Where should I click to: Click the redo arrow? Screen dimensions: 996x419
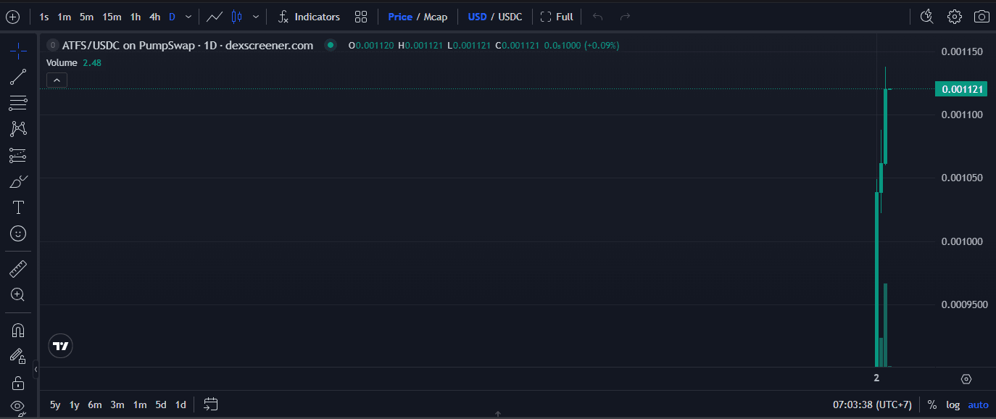625,17
